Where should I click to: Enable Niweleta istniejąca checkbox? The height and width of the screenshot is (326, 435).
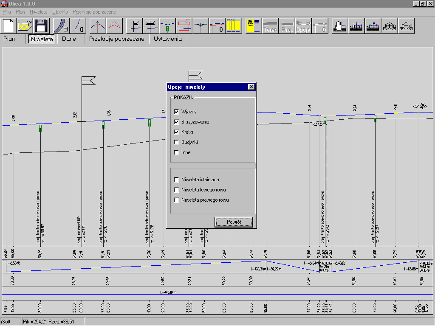[177, 180]
